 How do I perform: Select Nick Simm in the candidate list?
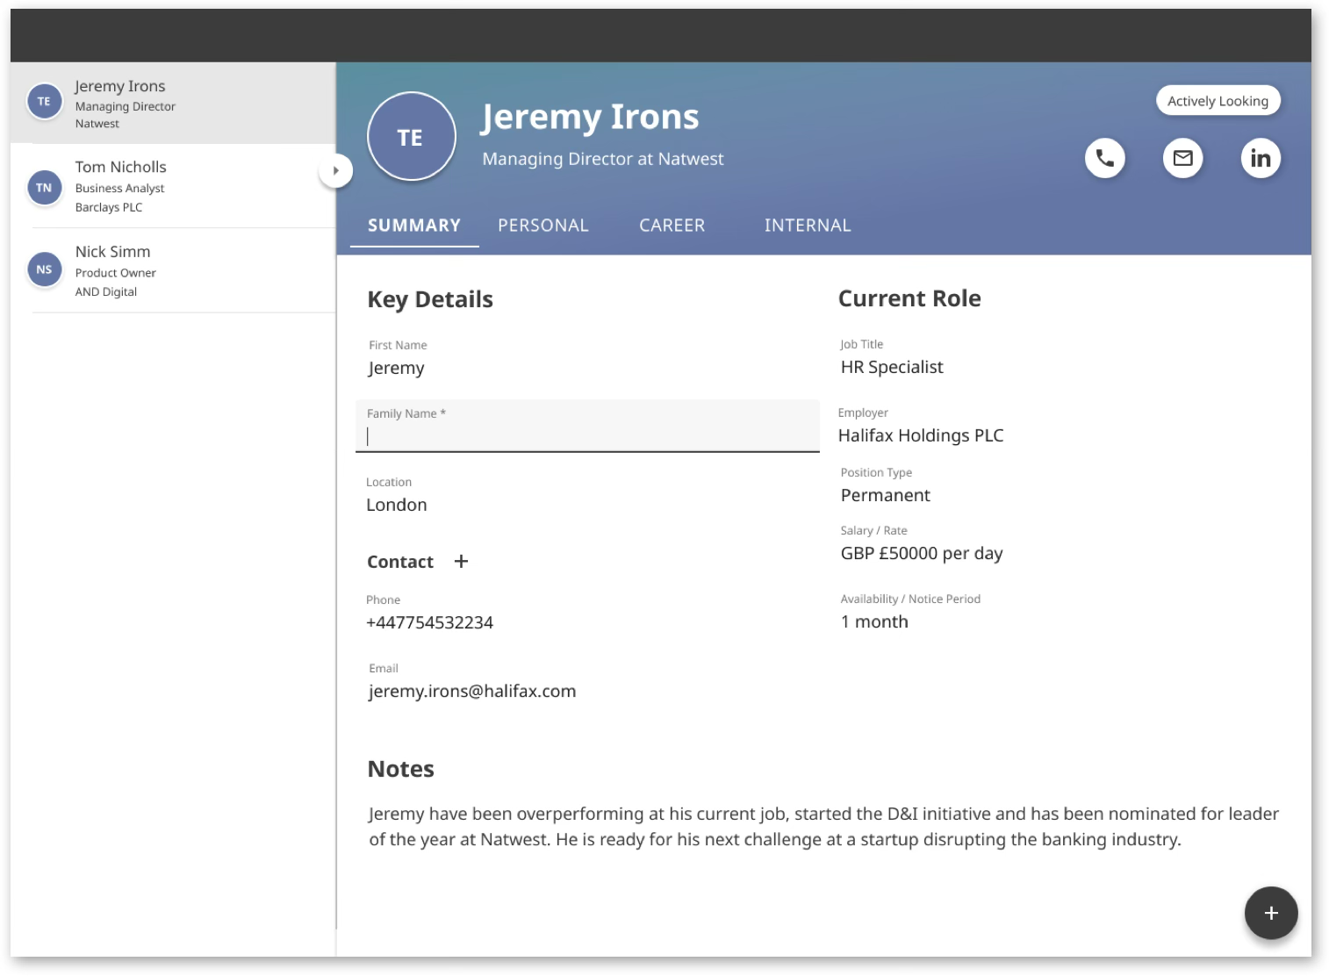coord(173,270)
